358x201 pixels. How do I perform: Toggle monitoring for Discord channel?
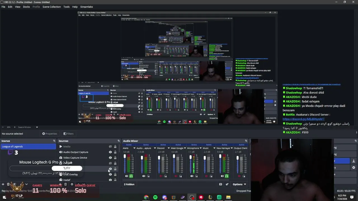[165, 176]
